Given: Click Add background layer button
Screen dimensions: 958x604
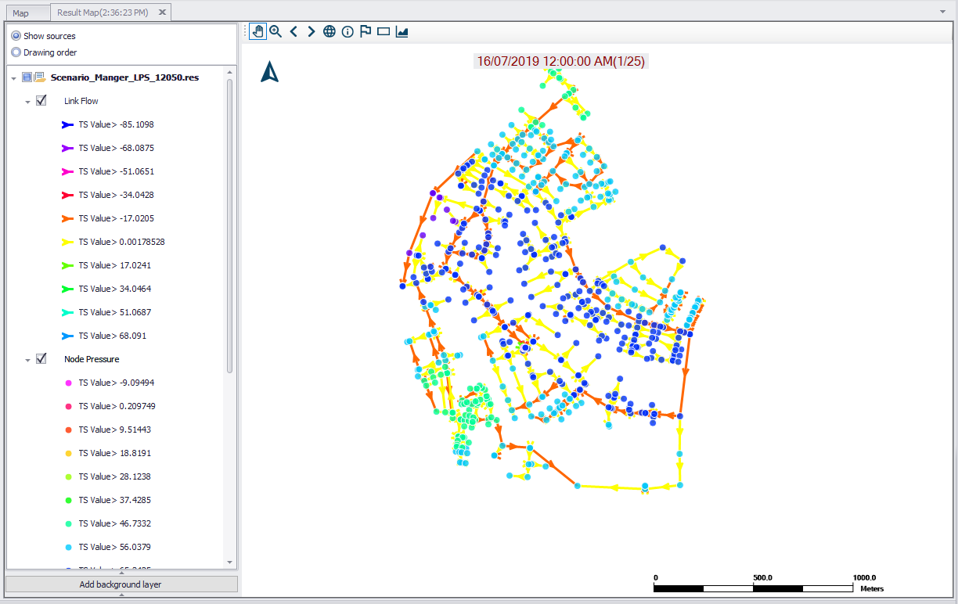Looking at the screenshot, I should point(121,584).
